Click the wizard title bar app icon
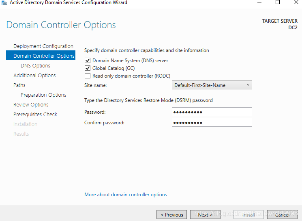This screenshot has width=302, height=221. [x=4, y=3]
